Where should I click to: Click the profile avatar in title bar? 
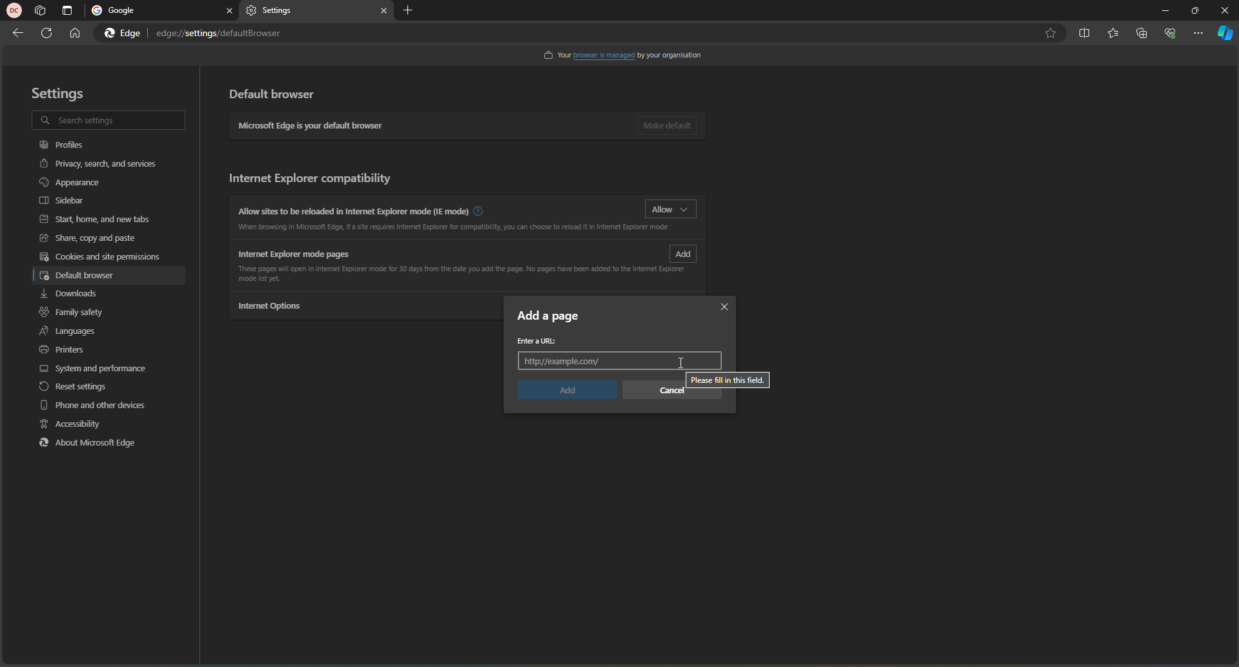point(14,10)
